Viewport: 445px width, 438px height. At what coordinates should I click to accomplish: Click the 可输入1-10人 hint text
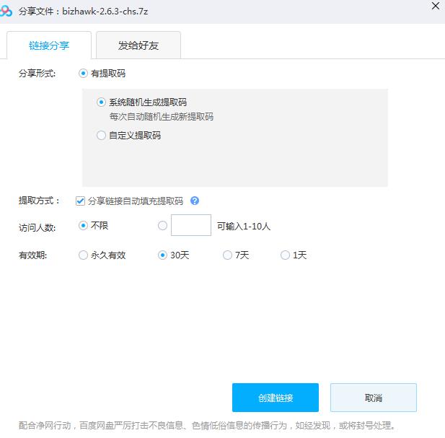click(244, 227)
